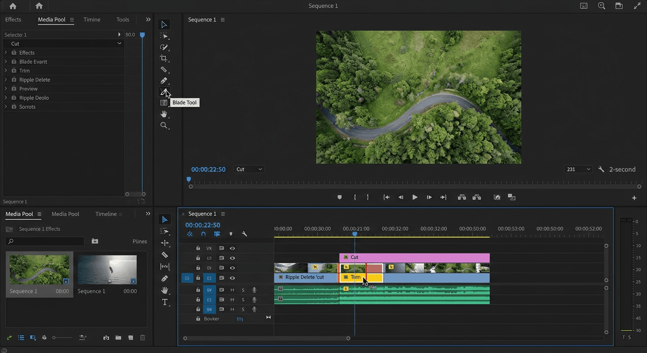Toggle snapping magnet in timeline
Screen dimensions: 647x353
pos(203,234)
